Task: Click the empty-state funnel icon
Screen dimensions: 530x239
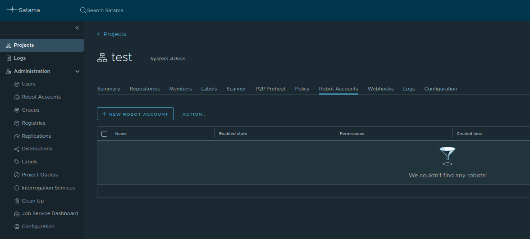Action: pyautogui.click(x=447, y=156)
